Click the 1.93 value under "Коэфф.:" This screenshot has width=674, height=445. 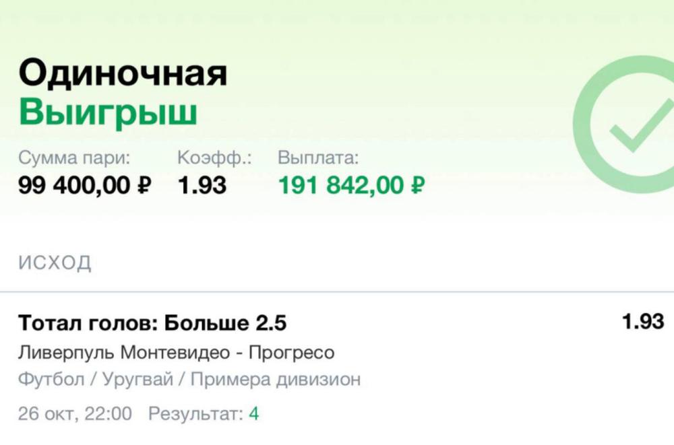point(202,186)
